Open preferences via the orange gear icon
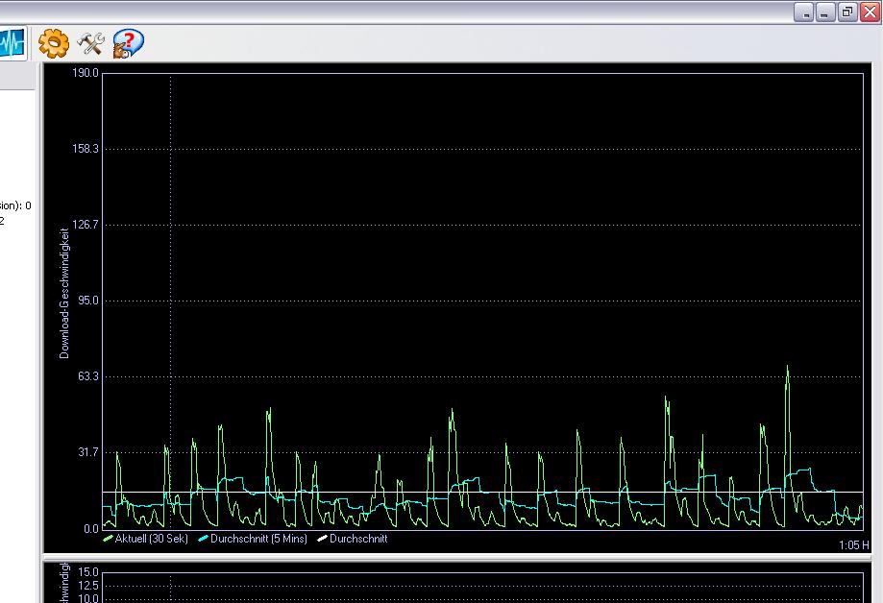The width and height of the screenshot is (883, 603). (54, 43)
